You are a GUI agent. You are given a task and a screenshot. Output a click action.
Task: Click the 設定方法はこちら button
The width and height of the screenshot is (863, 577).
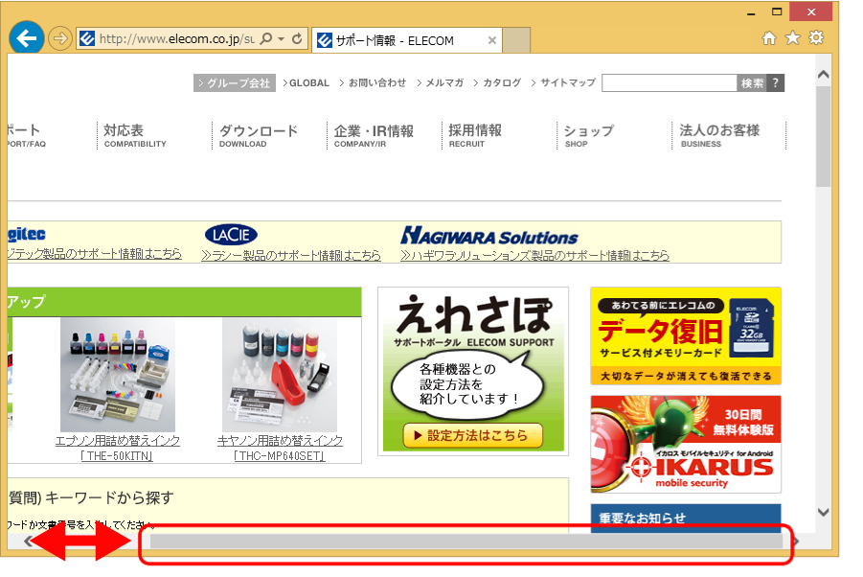point(473,435)
